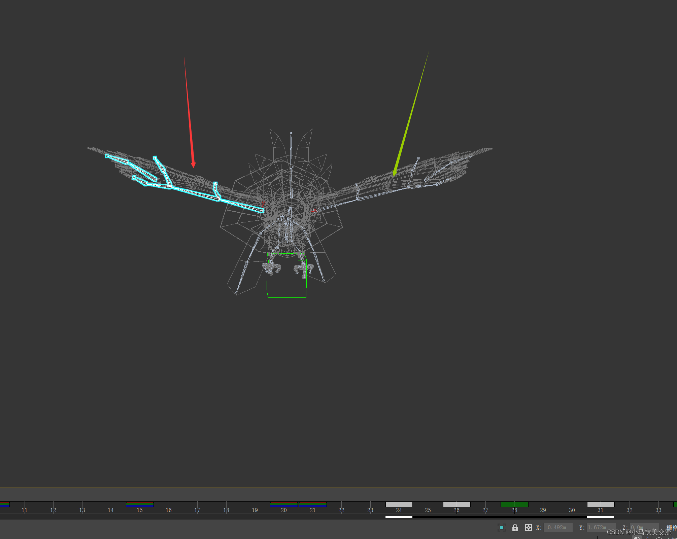Select the gray keyframe at frame 26
Screen dimensions: 677x539
point(456,504)
